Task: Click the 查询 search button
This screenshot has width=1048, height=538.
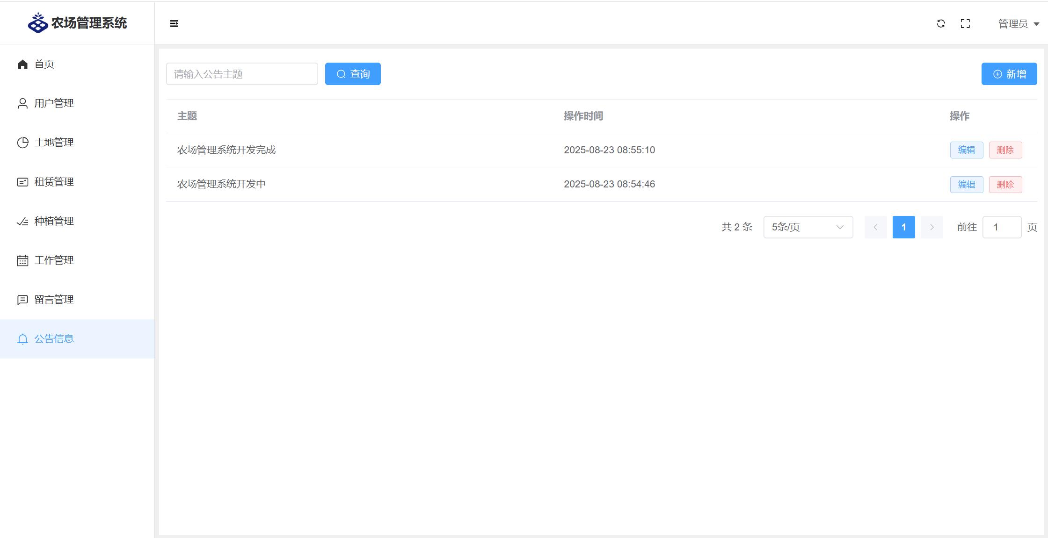Action: click(x=353, y=74)
